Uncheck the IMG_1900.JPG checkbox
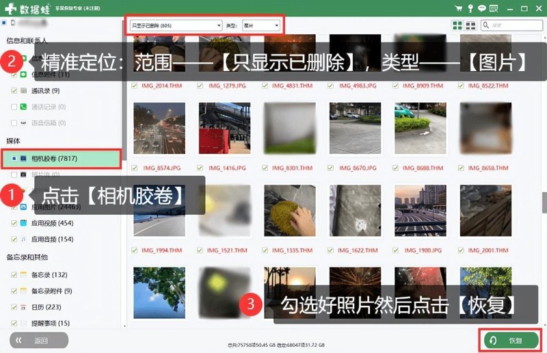The image size is (547, 353). pyautogui.click(x=396, y=250)
